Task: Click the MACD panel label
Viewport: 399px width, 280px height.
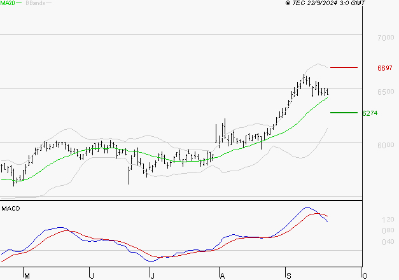Action: tap(11, 209)
